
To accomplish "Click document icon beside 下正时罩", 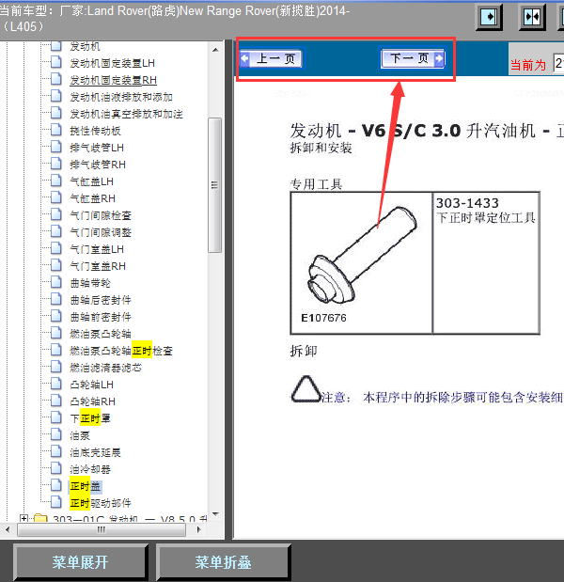I will 56,417.
